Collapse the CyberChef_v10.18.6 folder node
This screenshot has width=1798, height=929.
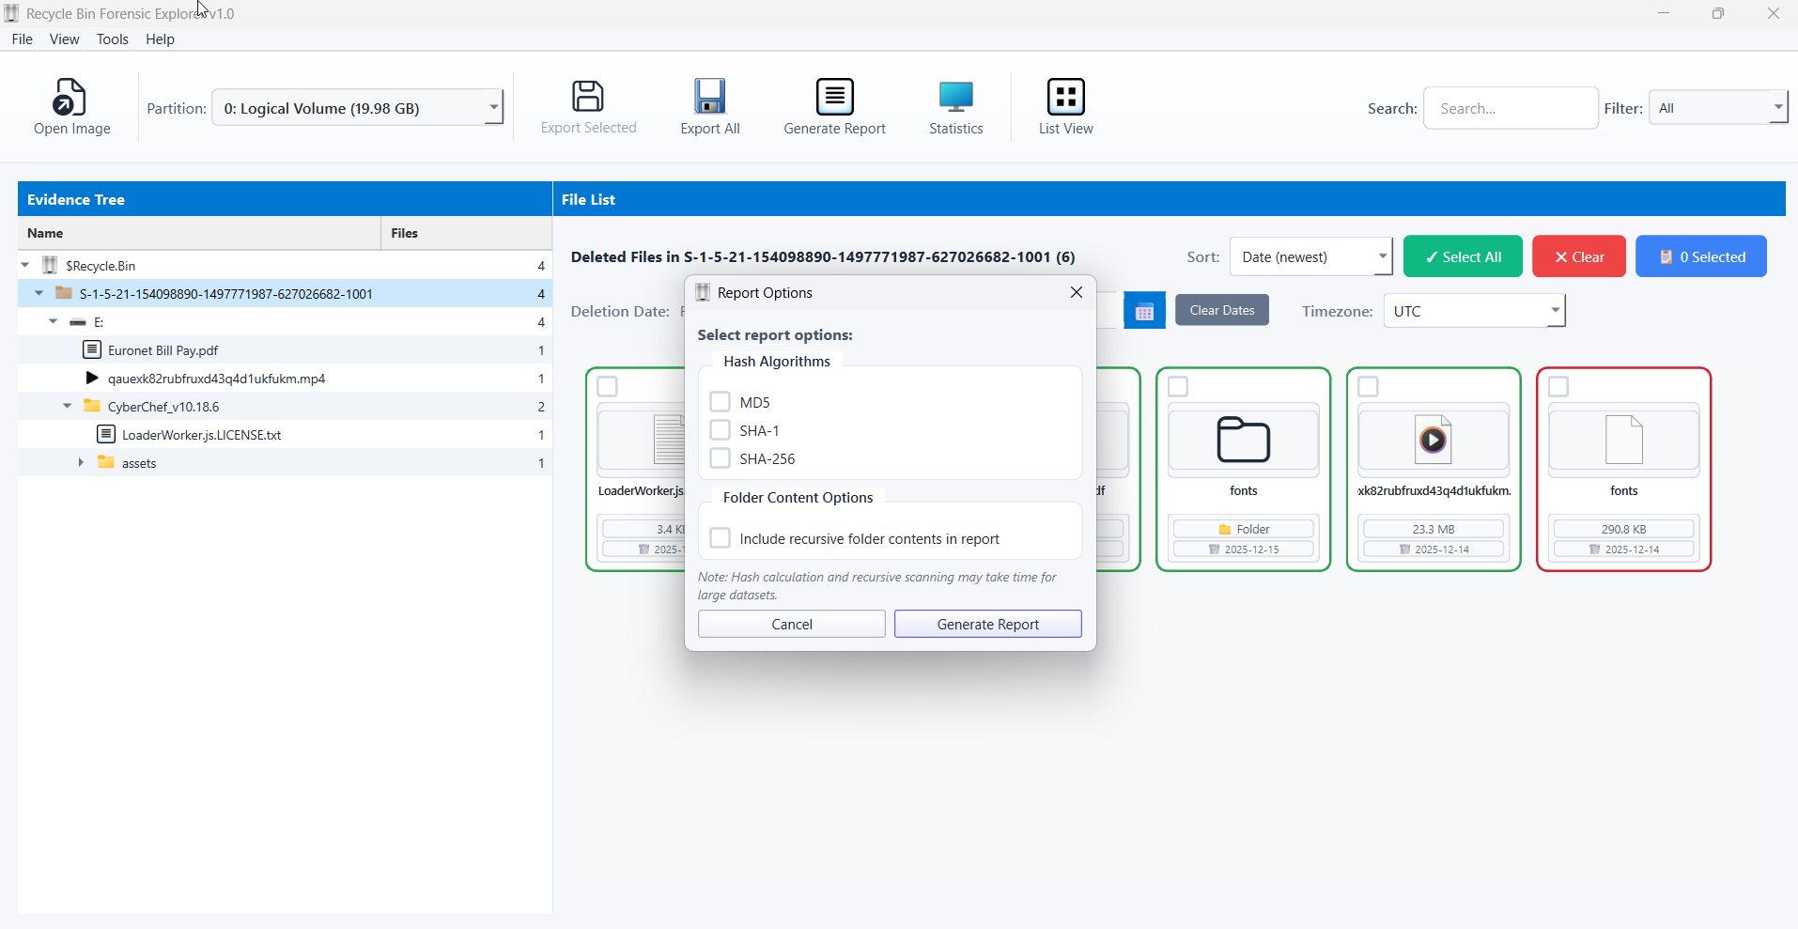[68, 407]
